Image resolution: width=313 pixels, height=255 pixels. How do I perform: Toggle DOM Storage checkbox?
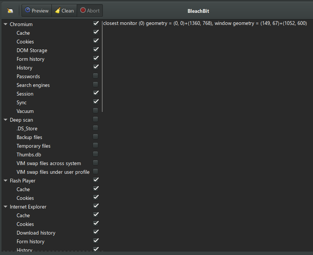(96, 49)
